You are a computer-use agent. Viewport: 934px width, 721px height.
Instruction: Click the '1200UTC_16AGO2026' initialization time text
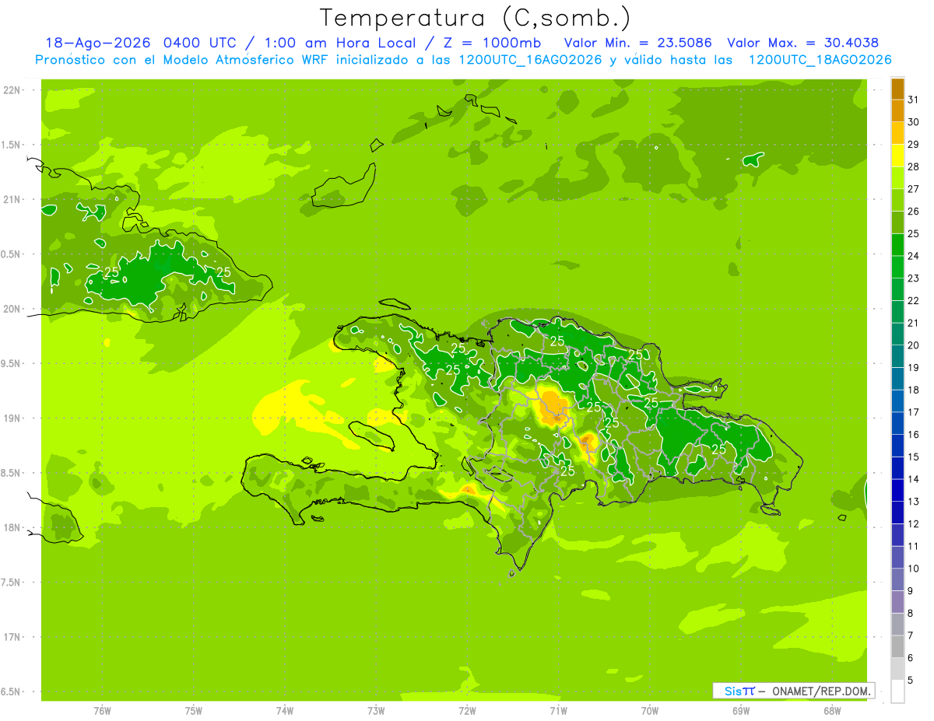click(527, 60)
